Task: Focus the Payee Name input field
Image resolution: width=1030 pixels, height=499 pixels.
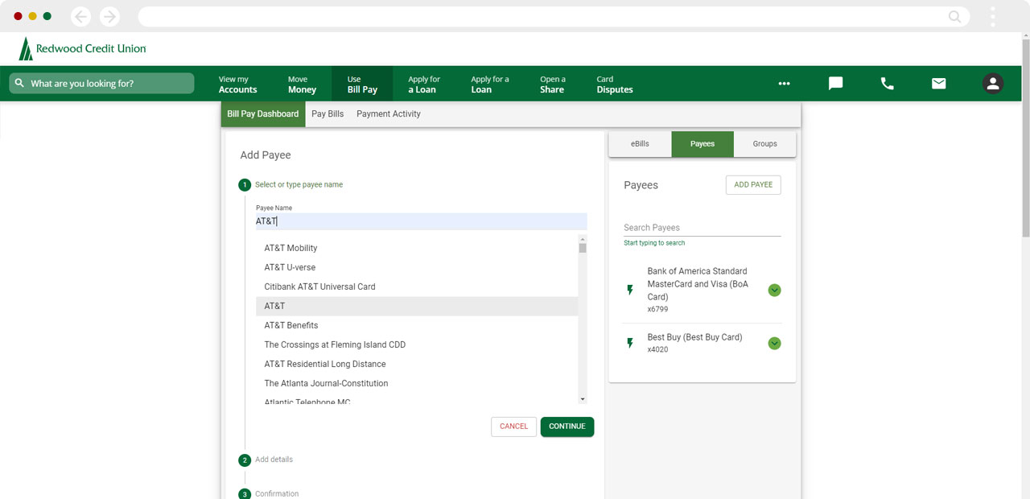Action: point(422,221)
